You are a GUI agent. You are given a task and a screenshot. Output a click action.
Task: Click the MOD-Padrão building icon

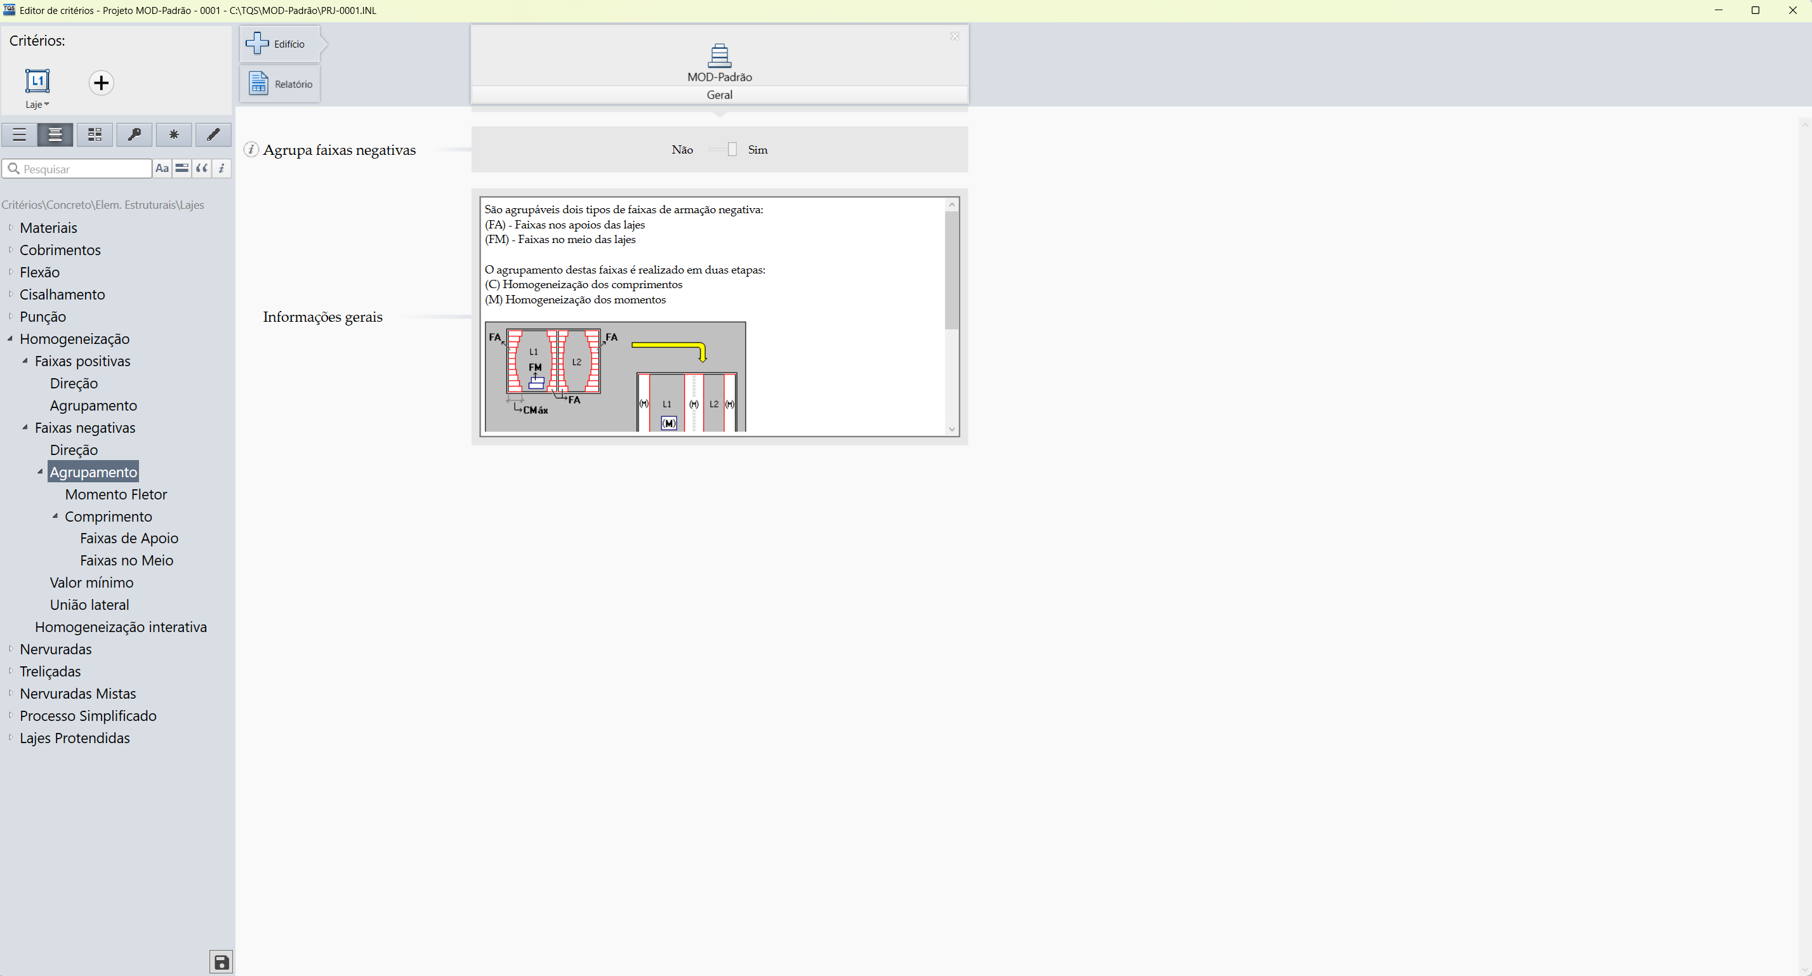(719, 56)
